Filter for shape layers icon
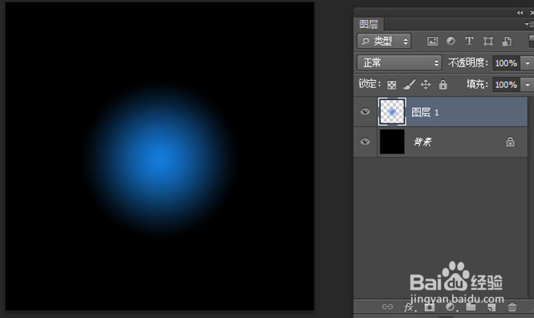Screen dimensions: 534x318 click(487, 41)
